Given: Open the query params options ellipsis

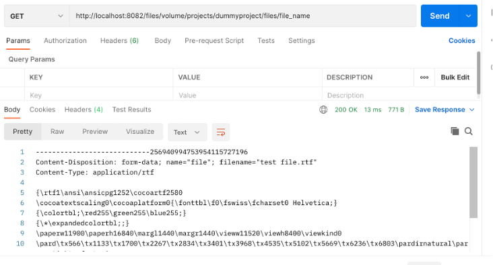Looking at the screenshot, I should 424,77.
